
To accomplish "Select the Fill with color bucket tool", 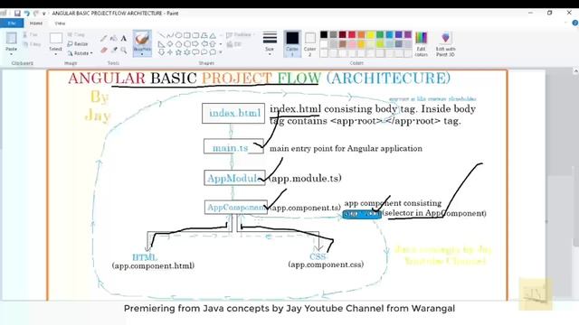I will 114,38.
